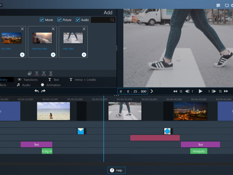Remove morning video from the library
The height and width of the screenshot is (175, 233).
tap(53, 29)
